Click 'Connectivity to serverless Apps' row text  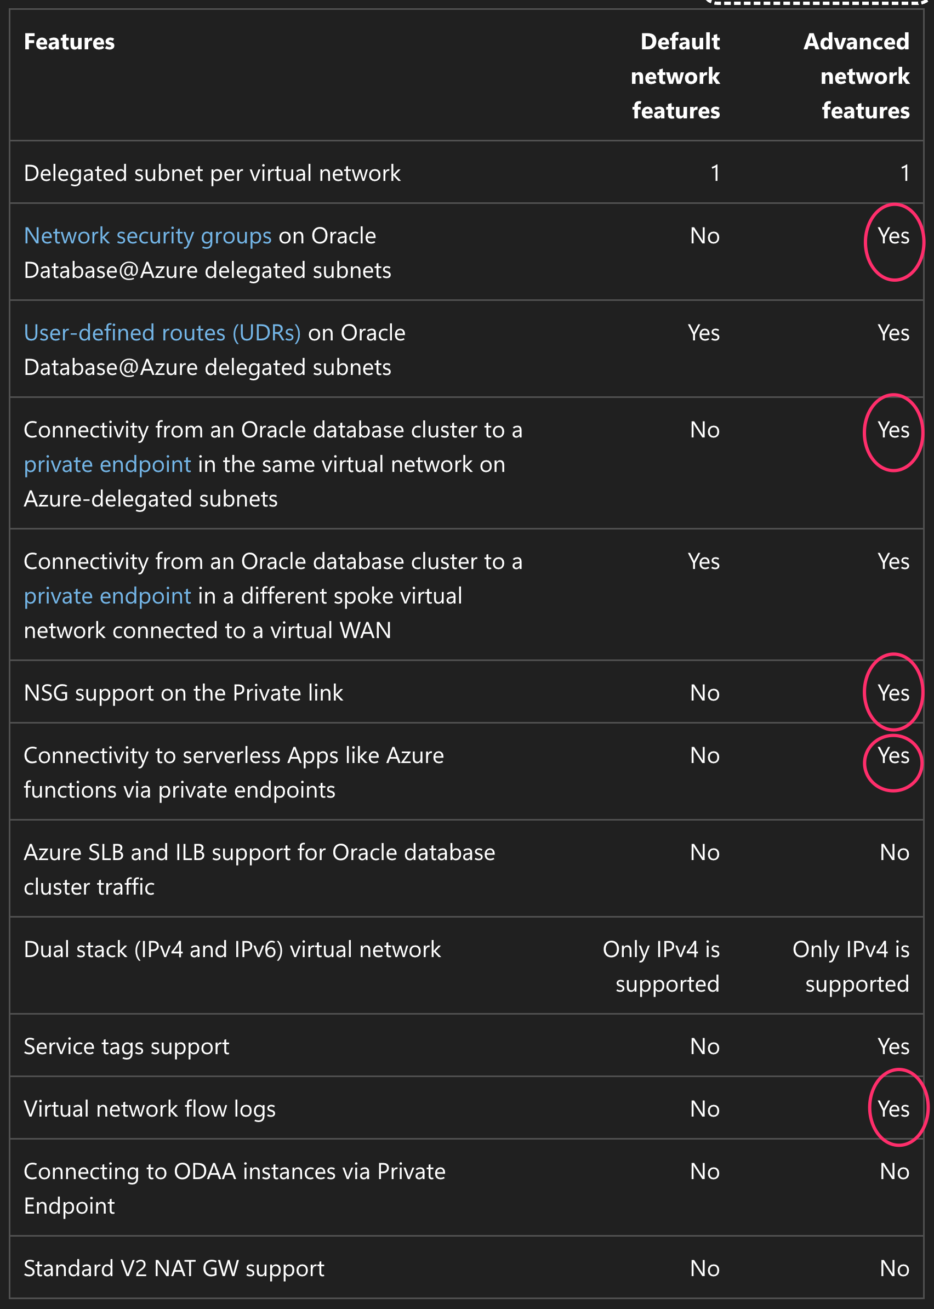tap(233, 772)
